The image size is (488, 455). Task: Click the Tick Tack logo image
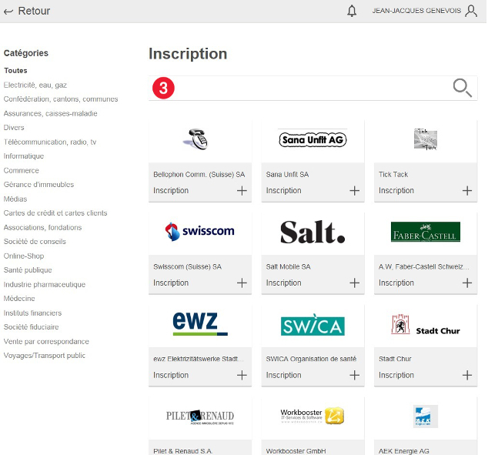[426, 139]
